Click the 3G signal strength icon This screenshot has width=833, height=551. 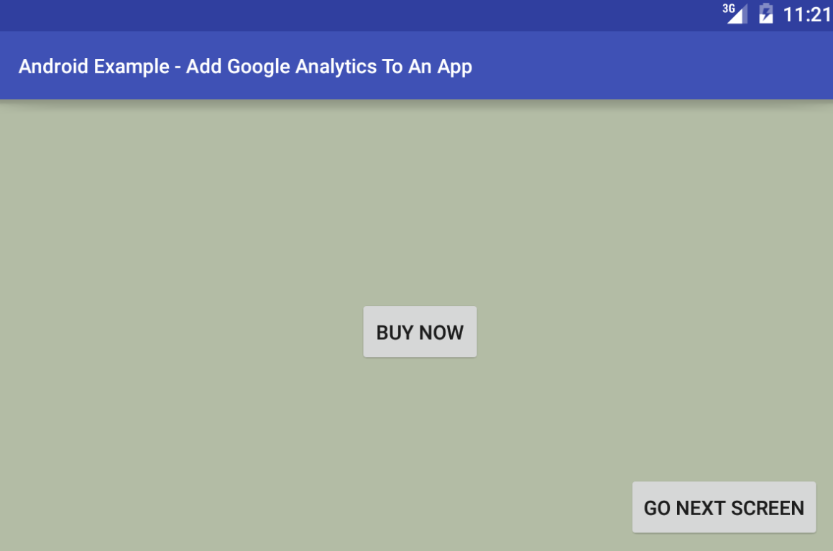point(735,14)
